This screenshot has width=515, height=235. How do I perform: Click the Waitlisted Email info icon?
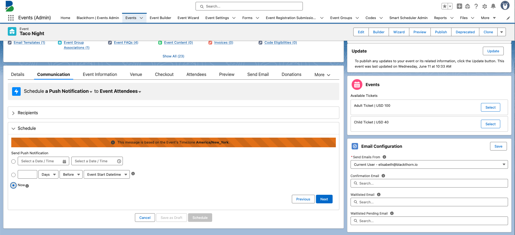pos(379,194)
